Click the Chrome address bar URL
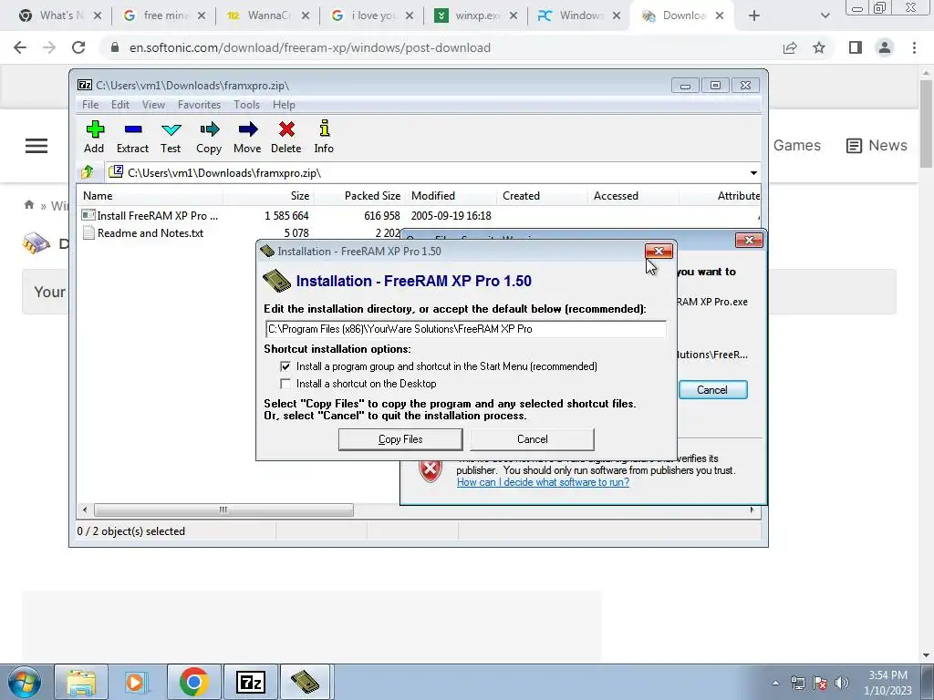Image resolution: width=934 pixels, height=700 pixels. click(310, 47)
